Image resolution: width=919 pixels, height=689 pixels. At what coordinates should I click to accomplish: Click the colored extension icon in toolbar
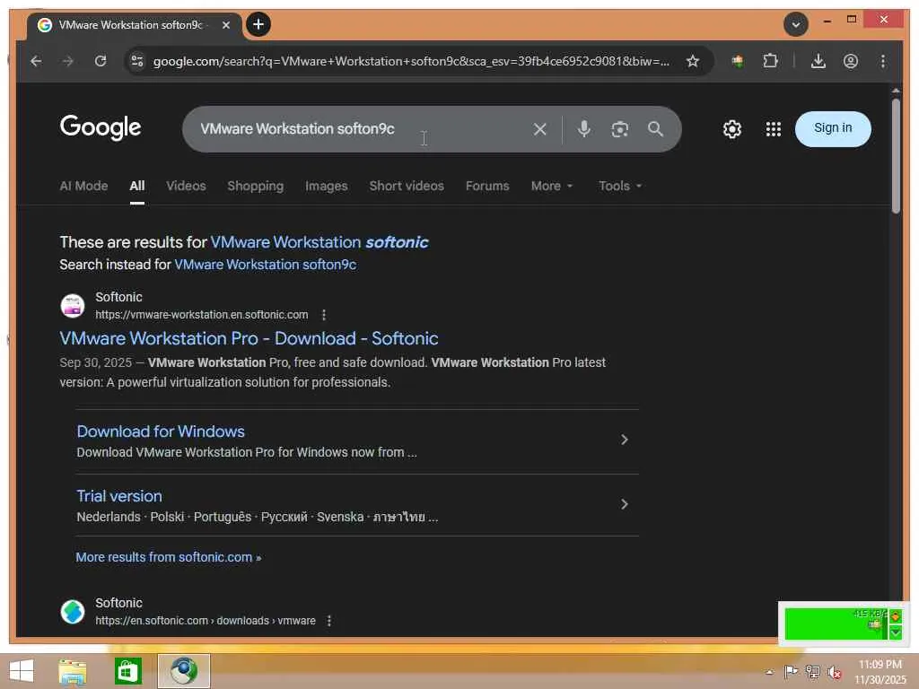coord(738,61)
